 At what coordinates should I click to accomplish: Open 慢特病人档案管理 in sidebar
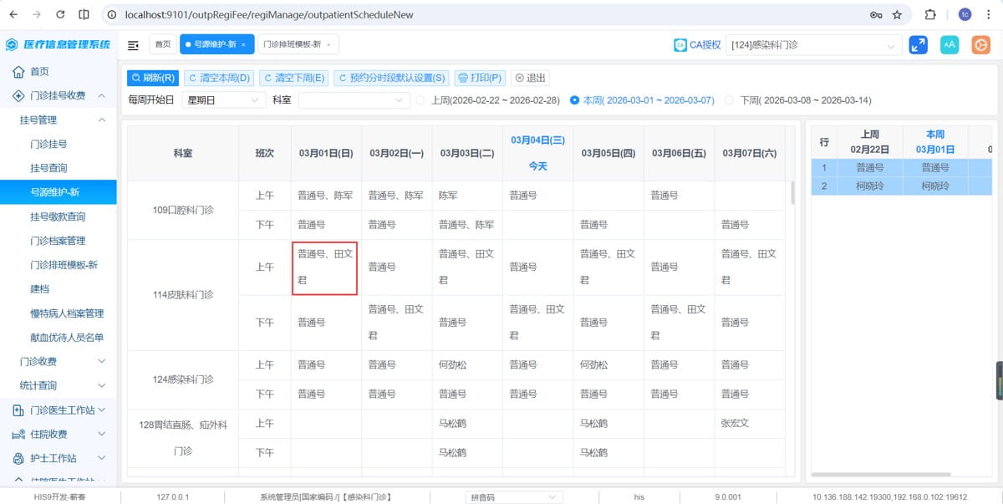pos(67,314)
